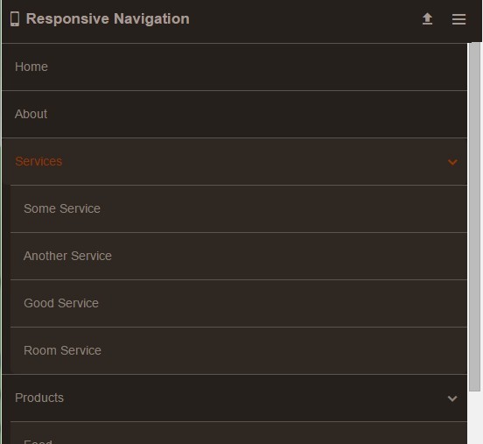Open the About menu item
Screen dimensions: 483x444
(x=234, y=115)
